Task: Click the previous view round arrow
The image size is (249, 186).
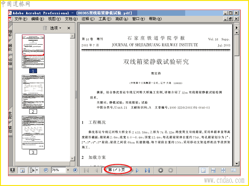Action: coord(161,170)
